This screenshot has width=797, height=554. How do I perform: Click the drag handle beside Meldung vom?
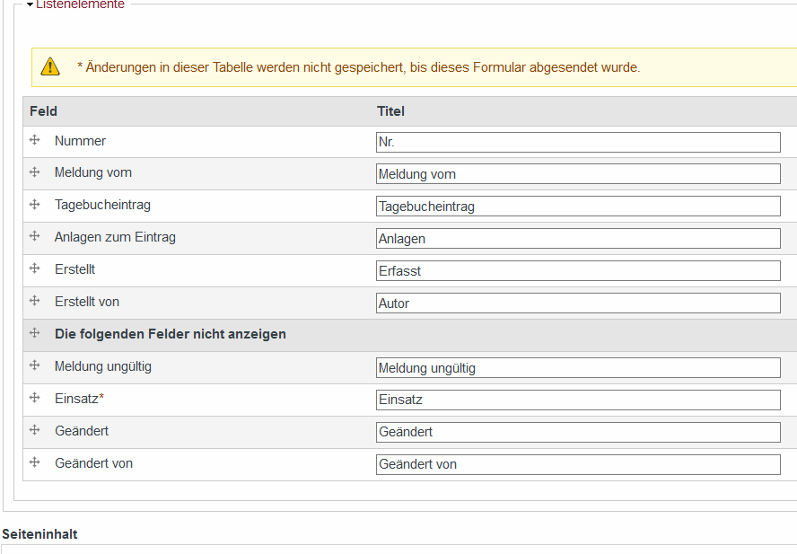pyautogui.click(x=35, y=172)
